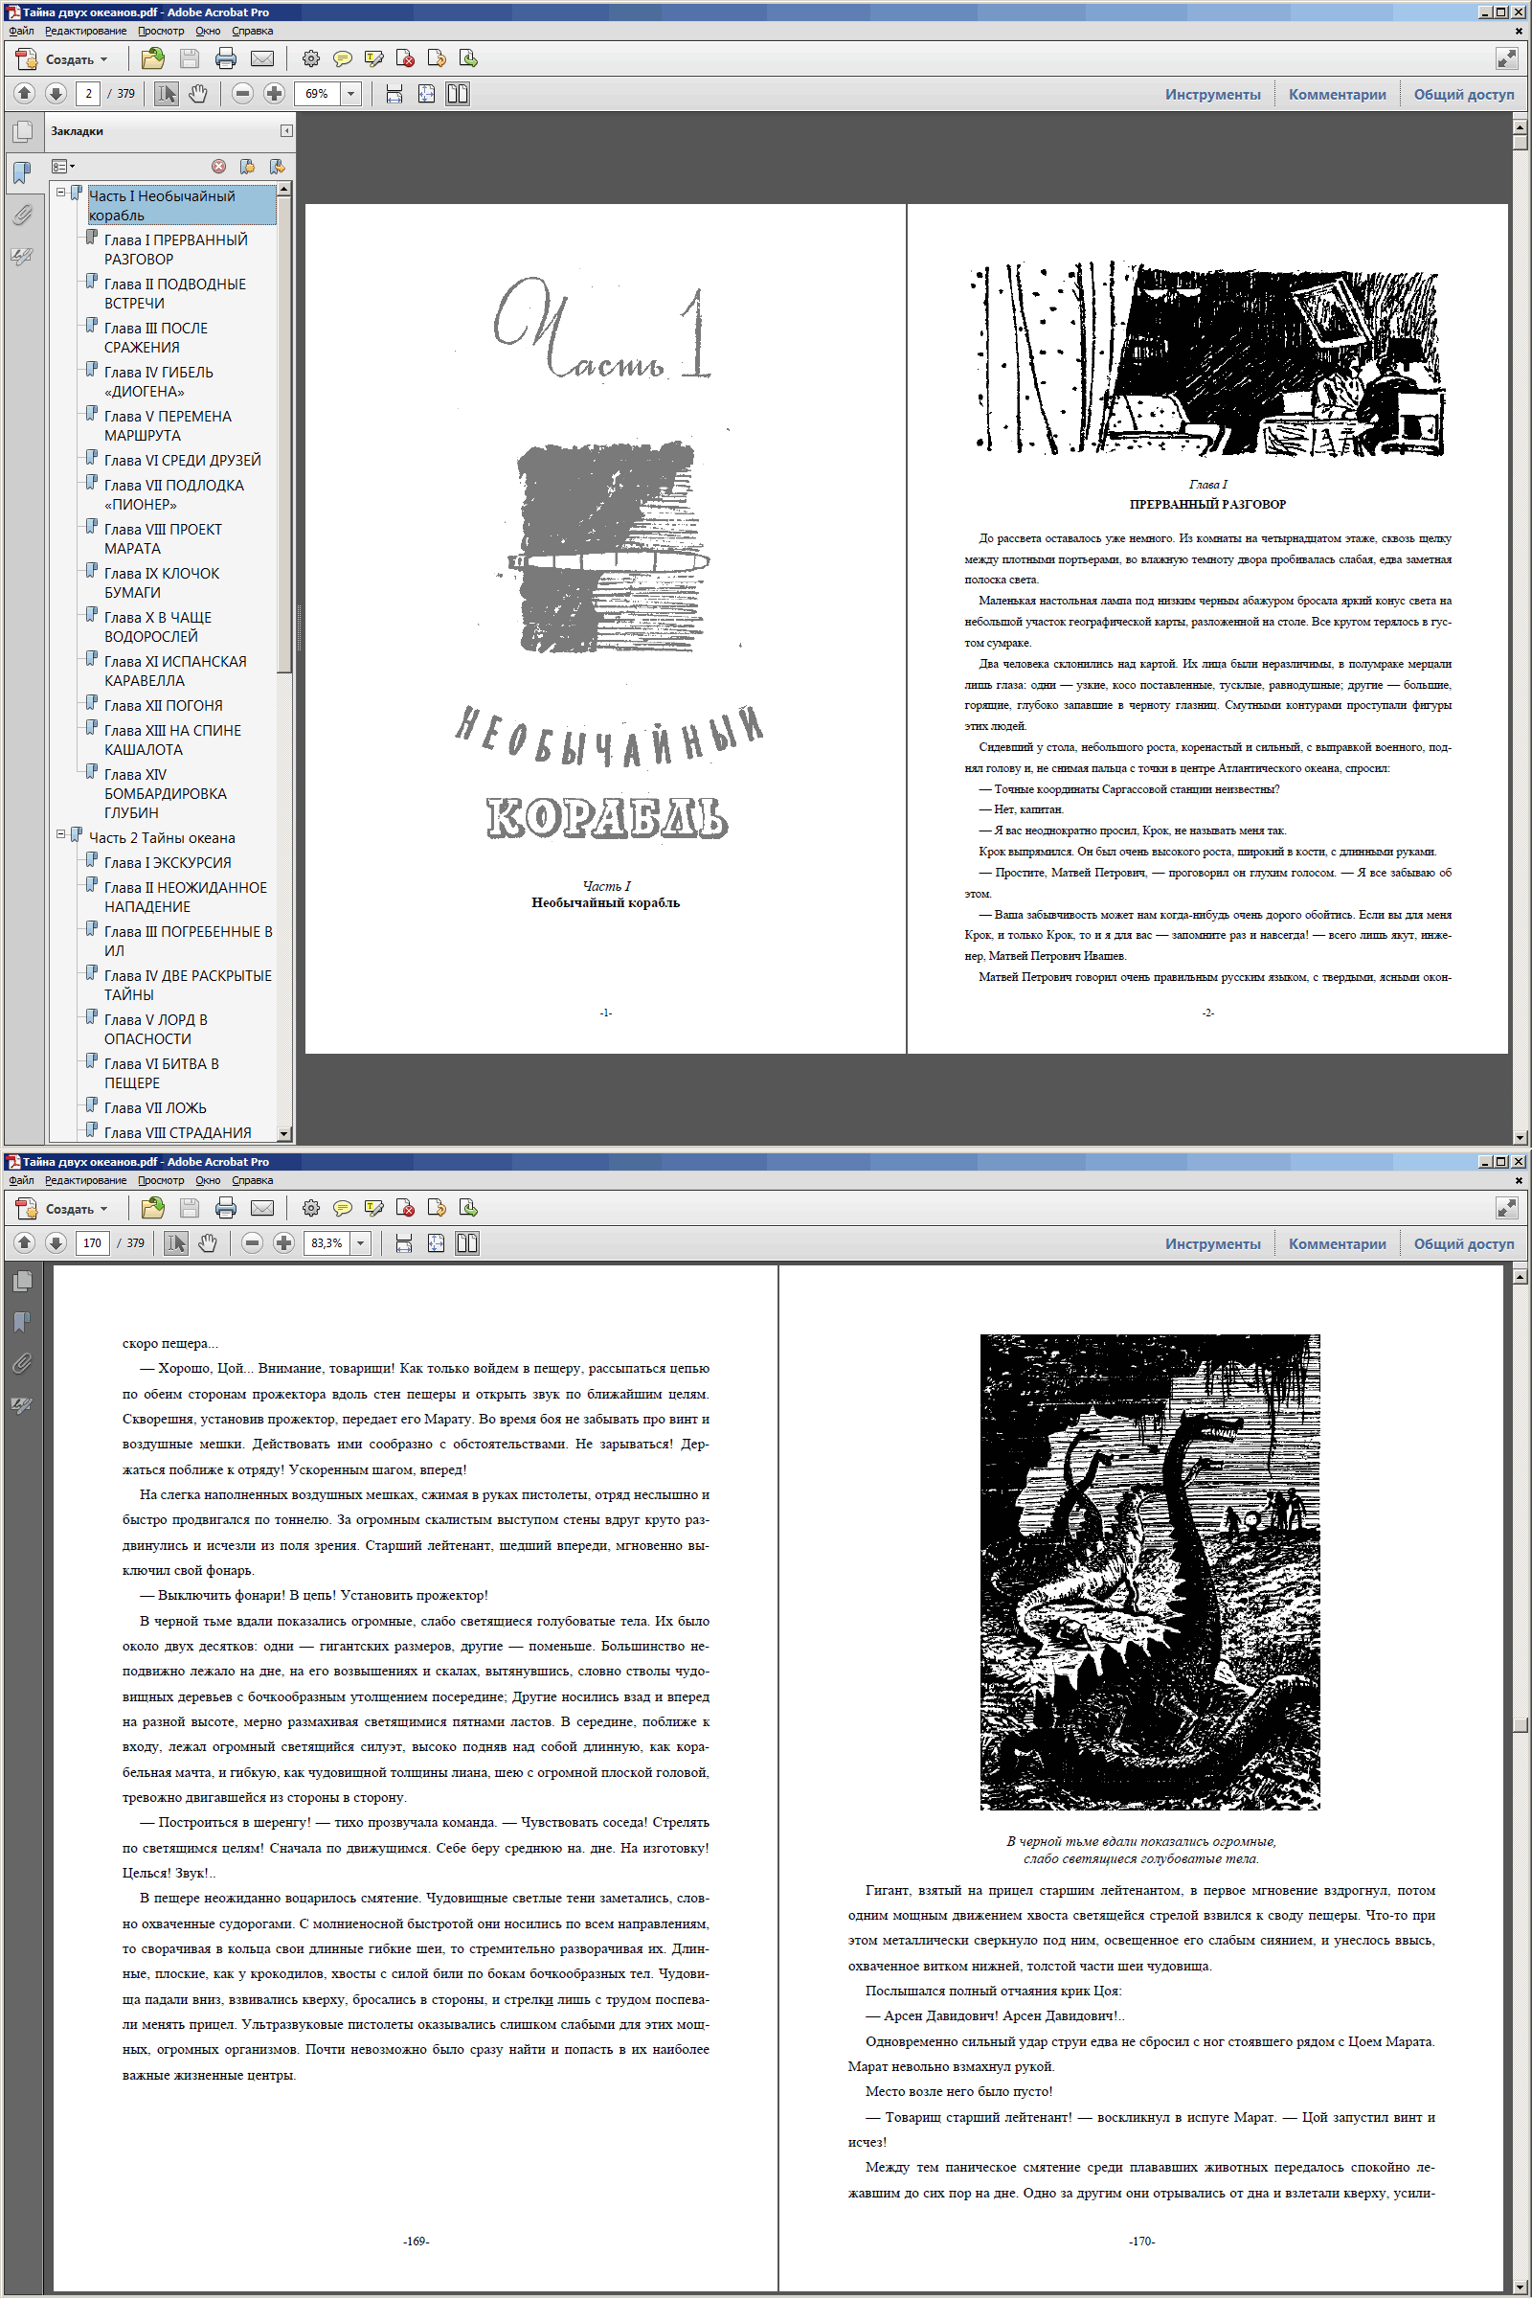
Task: Open Инструменты pane in the bottom window
Action: pyautogui.click(x=1211, y=1243)
